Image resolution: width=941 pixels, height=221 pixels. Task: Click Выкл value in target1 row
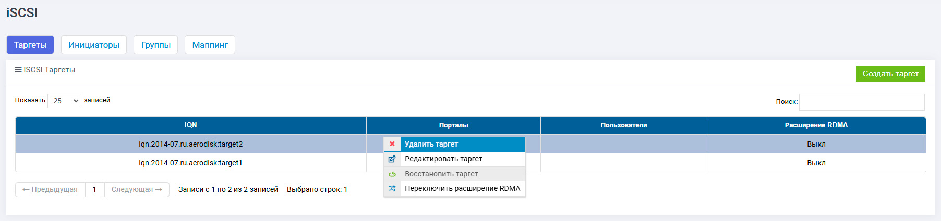816,163
